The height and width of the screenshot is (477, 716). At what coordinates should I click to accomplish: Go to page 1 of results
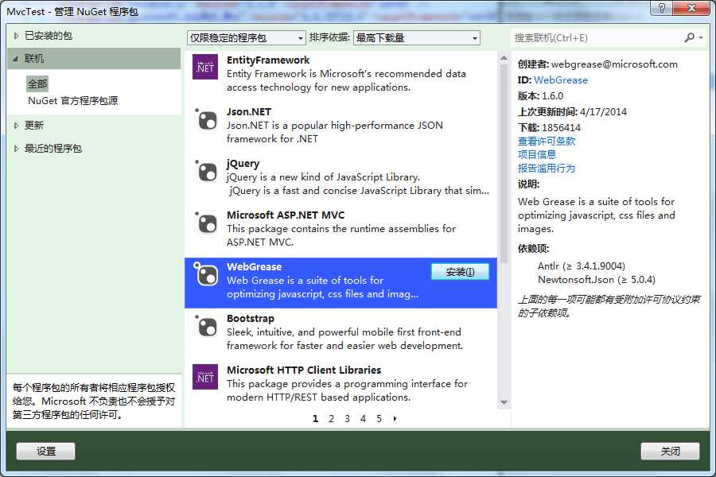315,419
